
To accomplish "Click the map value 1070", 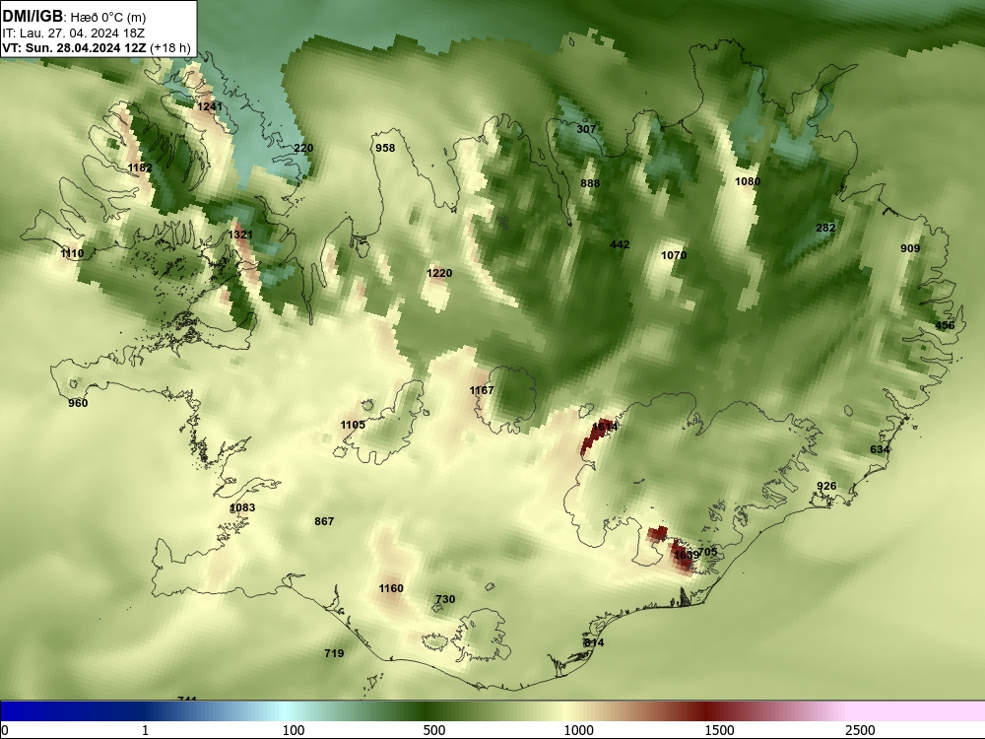I will (x=674, y=255).
